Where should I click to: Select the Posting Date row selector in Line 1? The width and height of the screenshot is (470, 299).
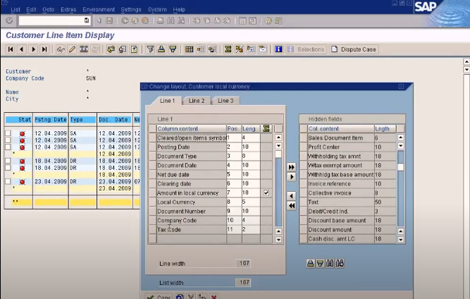tap(153, 147)
